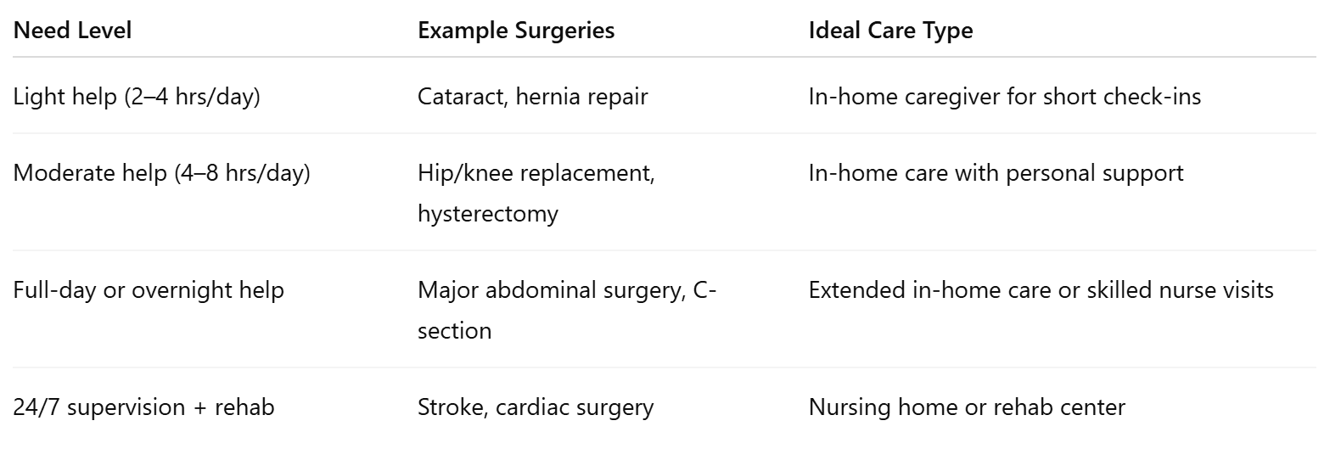Click the word section under Major abdominal
This screenshot has height=460, width=1341.
coord(454,330)
